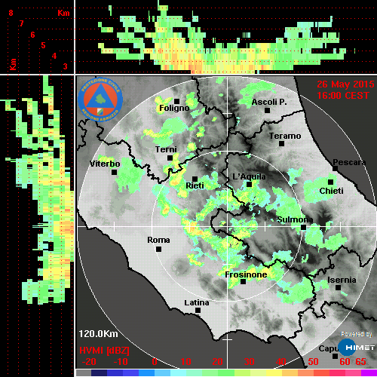
Task: Click the '-20' dBZ scale value
Action: click(89, 362)
